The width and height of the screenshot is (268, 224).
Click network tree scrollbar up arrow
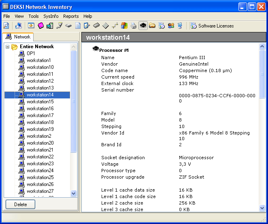[x=74, y=47]
